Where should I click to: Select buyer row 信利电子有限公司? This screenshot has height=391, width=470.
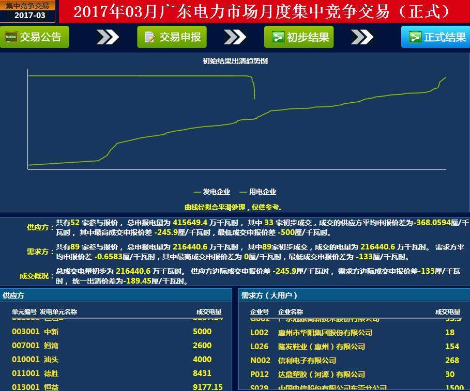[307, 361]
